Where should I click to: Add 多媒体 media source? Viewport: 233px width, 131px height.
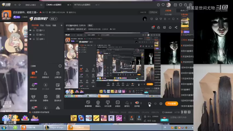pos(118,104)
